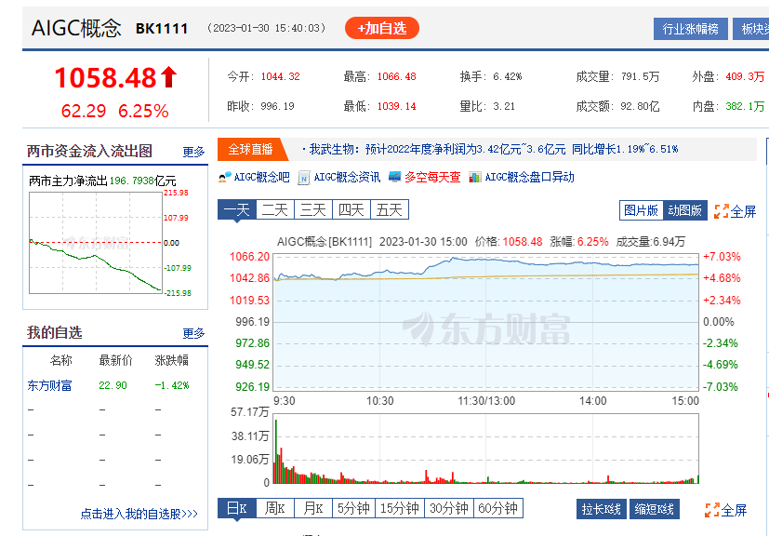Click 点击进入我的自选股 link
Image resolution: width=769 pixels, height=536 pixels.
point(139,514)
